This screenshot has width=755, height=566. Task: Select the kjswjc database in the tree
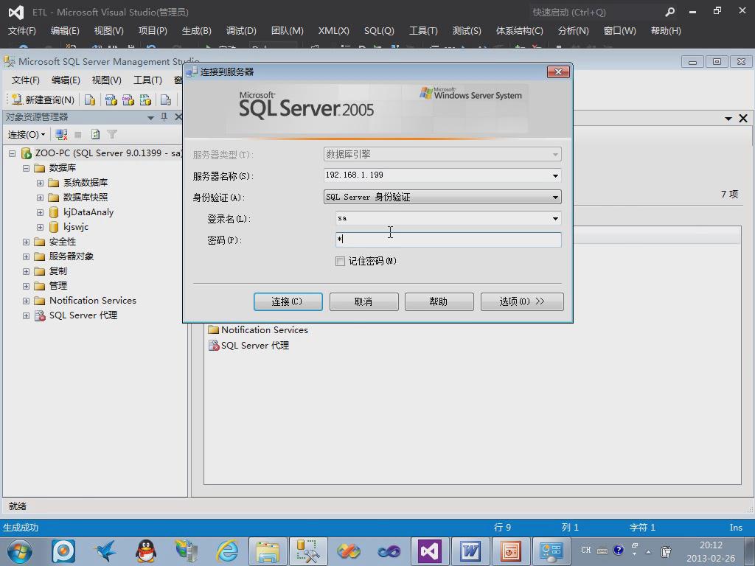[76, 227]
